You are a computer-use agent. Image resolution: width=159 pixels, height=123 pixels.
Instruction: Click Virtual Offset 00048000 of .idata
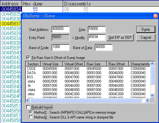click(x=72, y=81)
